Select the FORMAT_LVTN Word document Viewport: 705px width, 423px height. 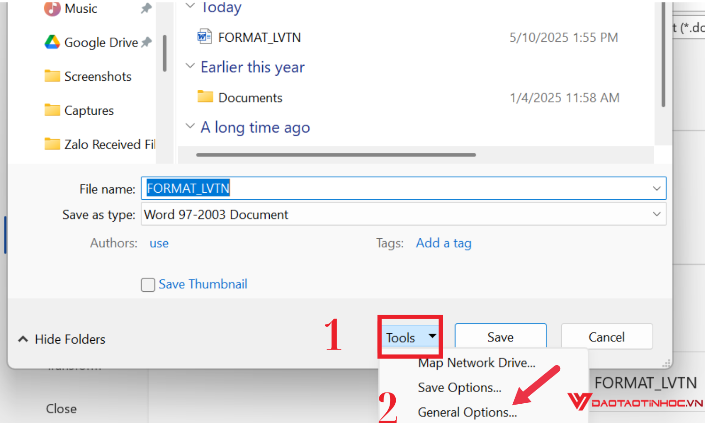coord(259,37)
